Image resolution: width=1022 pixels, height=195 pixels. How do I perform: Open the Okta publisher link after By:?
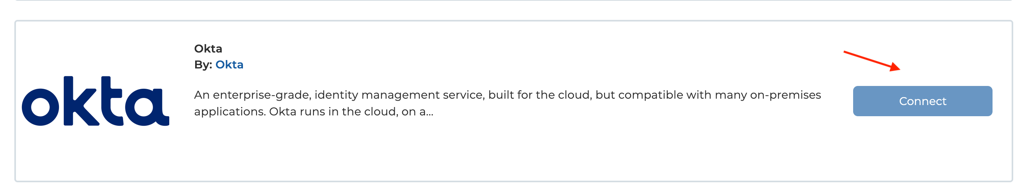tap(229, 64)
